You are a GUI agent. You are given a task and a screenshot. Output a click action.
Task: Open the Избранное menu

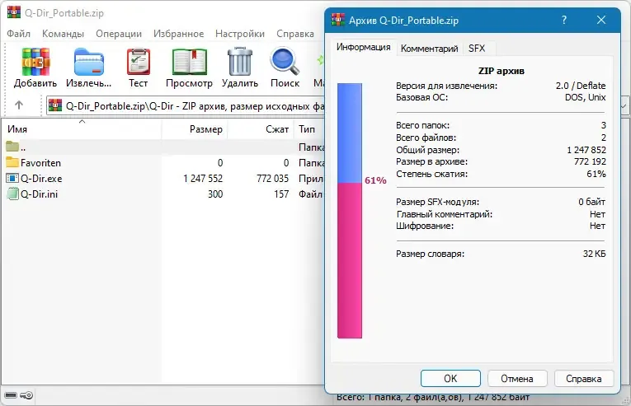click(179, 34)
